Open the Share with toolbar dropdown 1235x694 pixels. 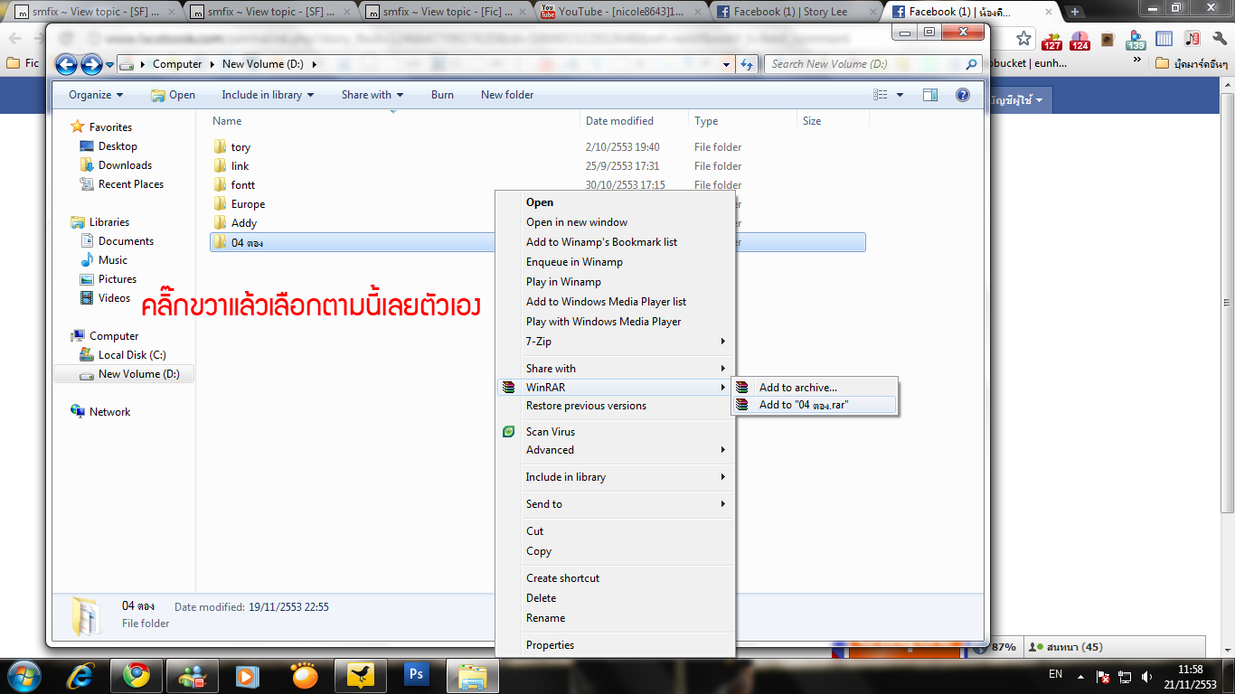(x=372, y=95)
